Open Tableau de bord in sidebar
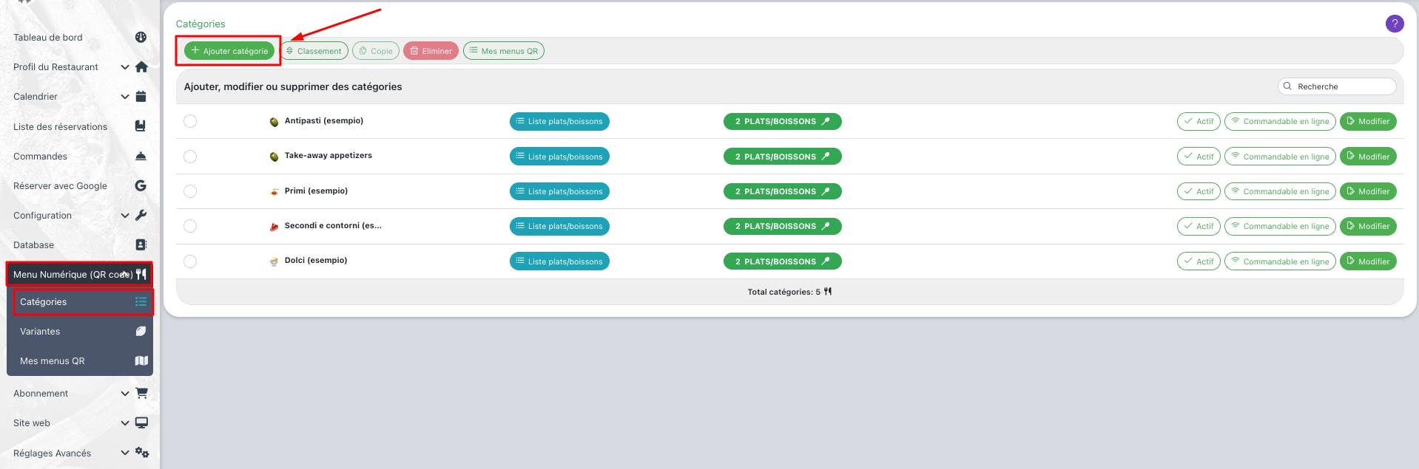 [x=48, y=37]
